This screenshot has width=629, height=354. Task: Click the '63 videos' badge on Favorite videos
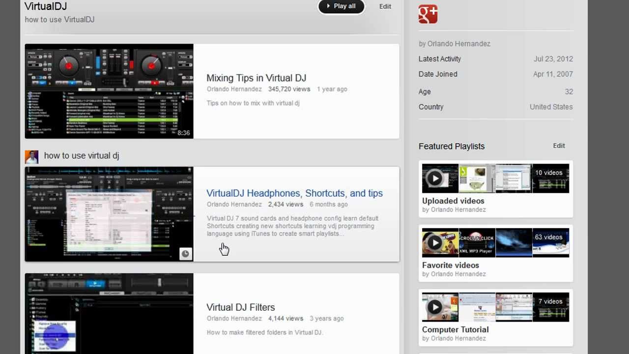point(549,237)
